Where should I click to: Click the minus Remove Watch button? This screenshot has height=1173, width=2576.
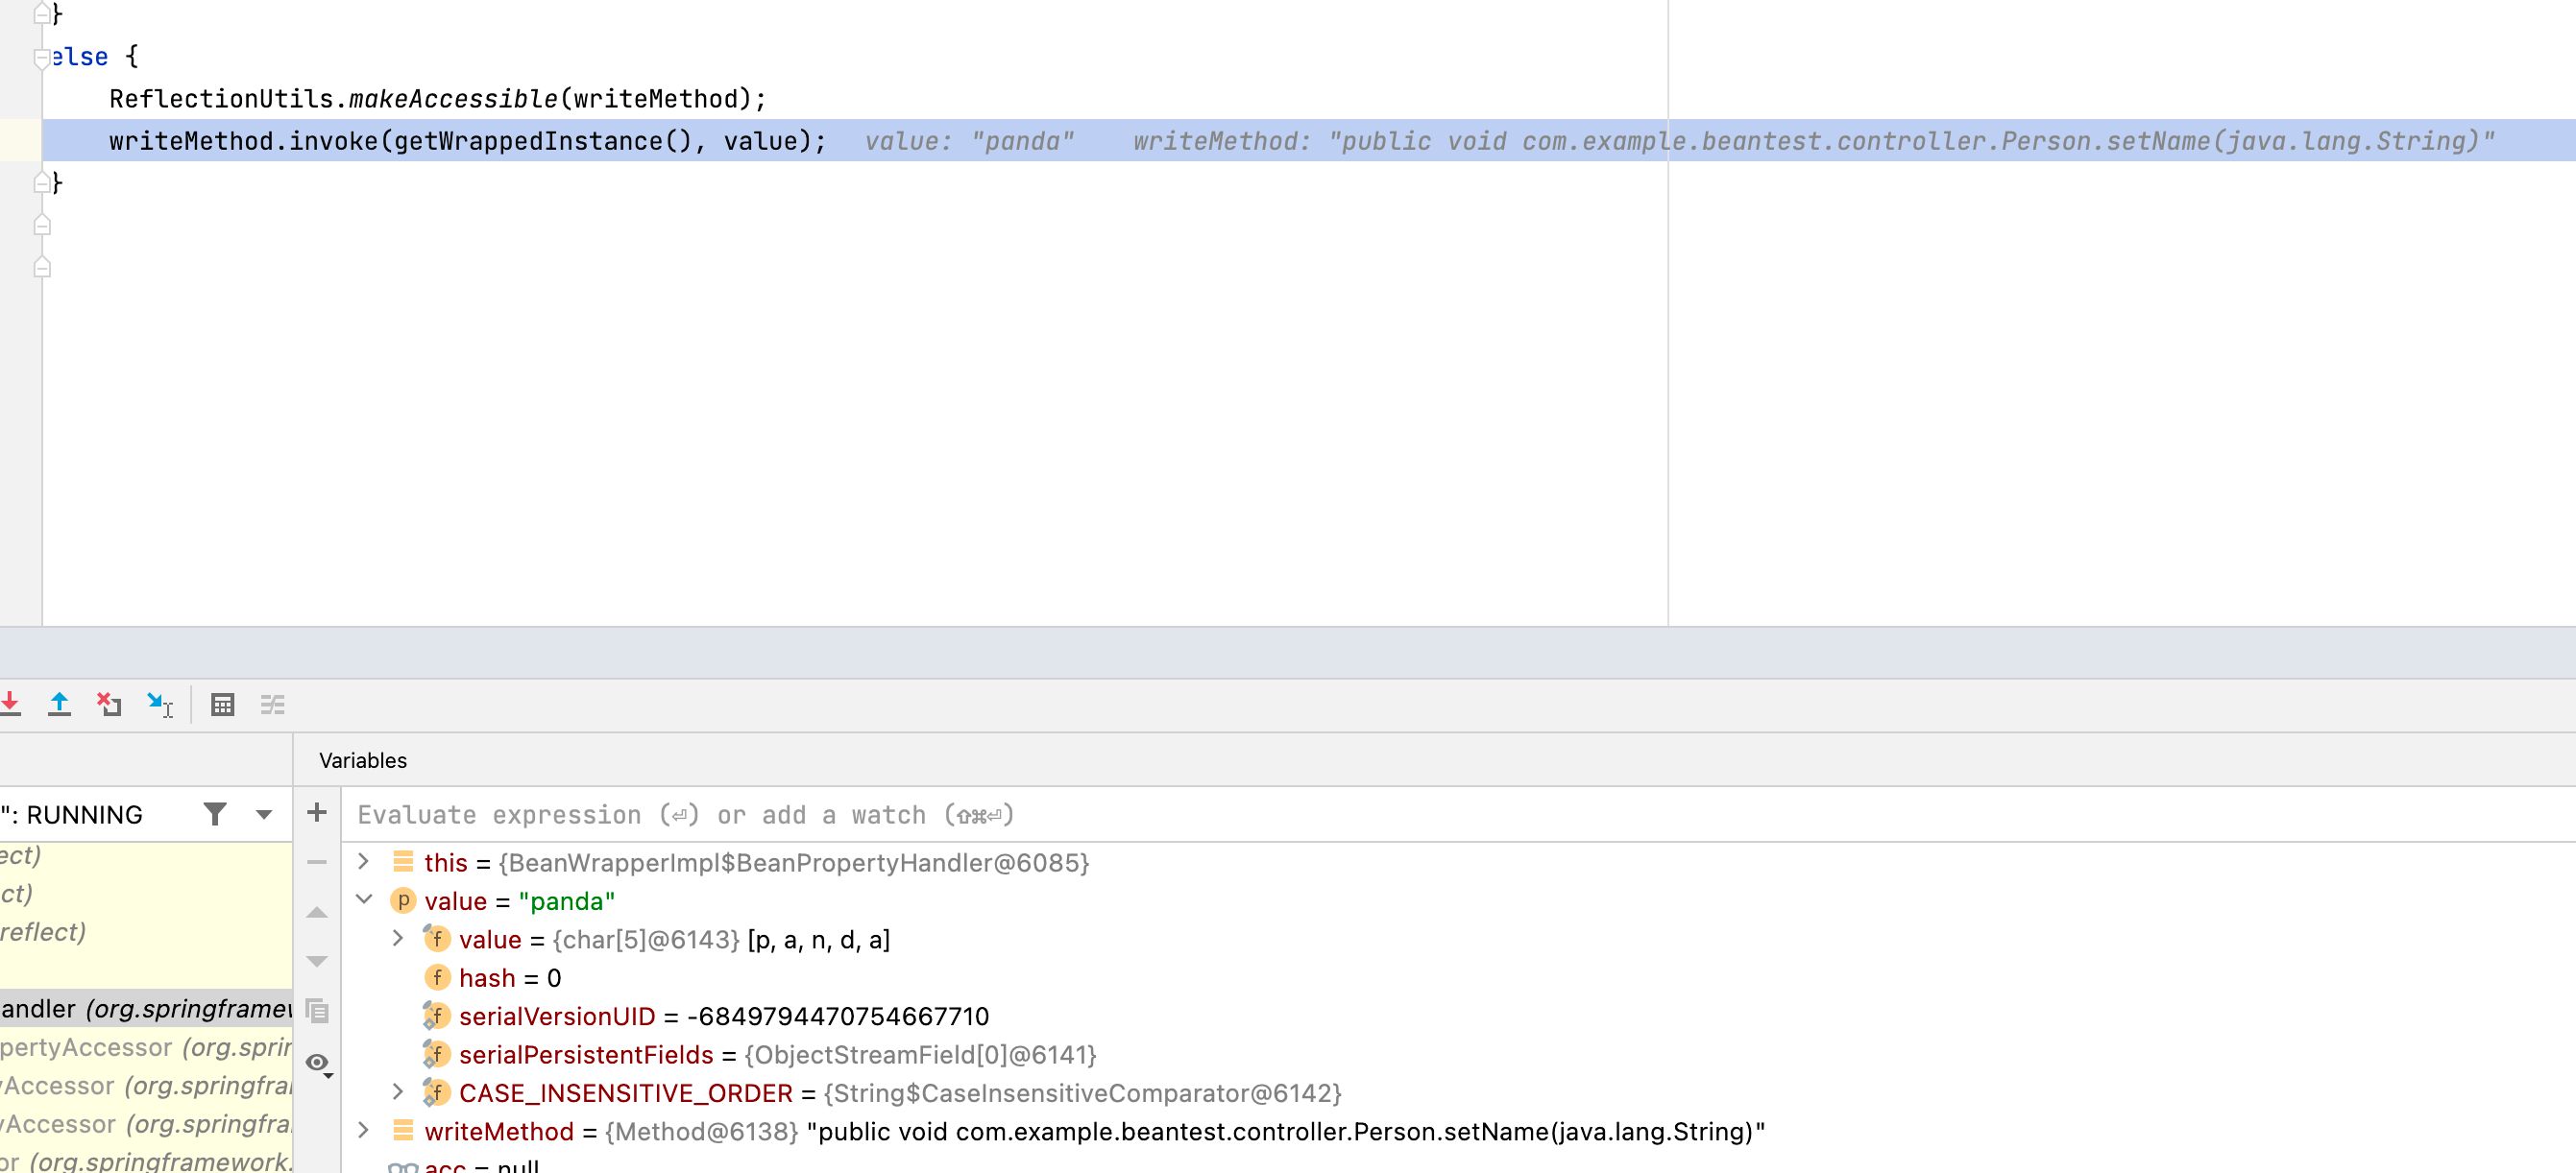coord(317,862)
